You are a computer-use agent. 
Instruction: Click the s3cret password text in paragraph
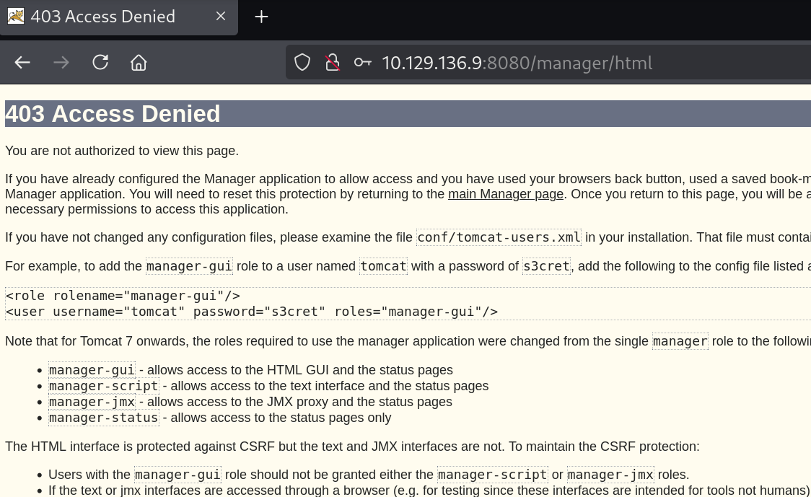[x=545, y=266]
